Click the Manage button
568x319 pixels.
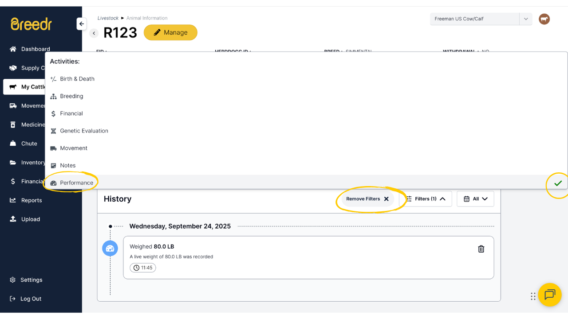[x=170, y=33]
